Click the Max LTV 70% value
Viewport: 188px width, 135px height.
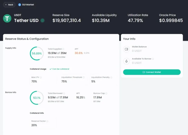point(34,82)
